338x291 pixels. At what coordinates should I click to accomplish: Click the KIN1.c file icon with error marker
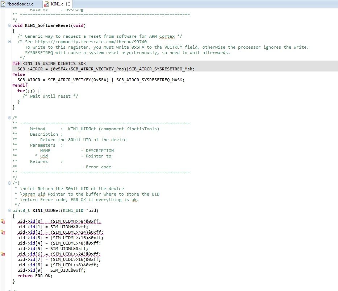[46, 4]
